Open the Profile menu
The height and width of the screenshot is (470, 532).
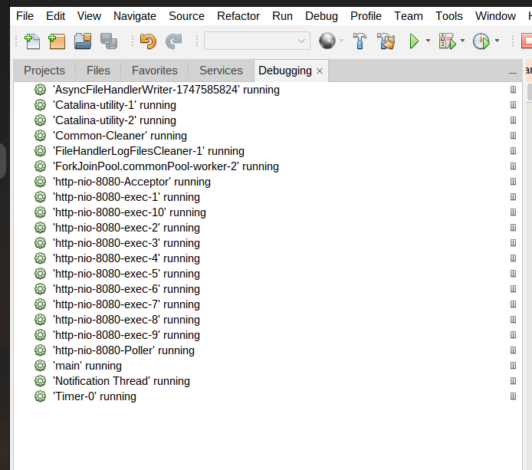pyautogui.click(x=366, y=16)
